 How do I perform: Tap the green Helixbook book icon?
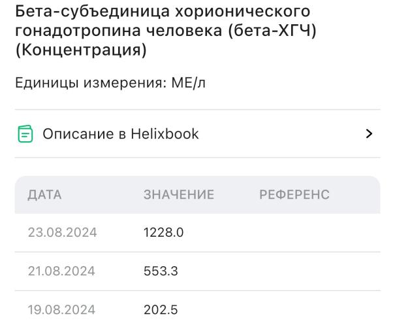25,133
